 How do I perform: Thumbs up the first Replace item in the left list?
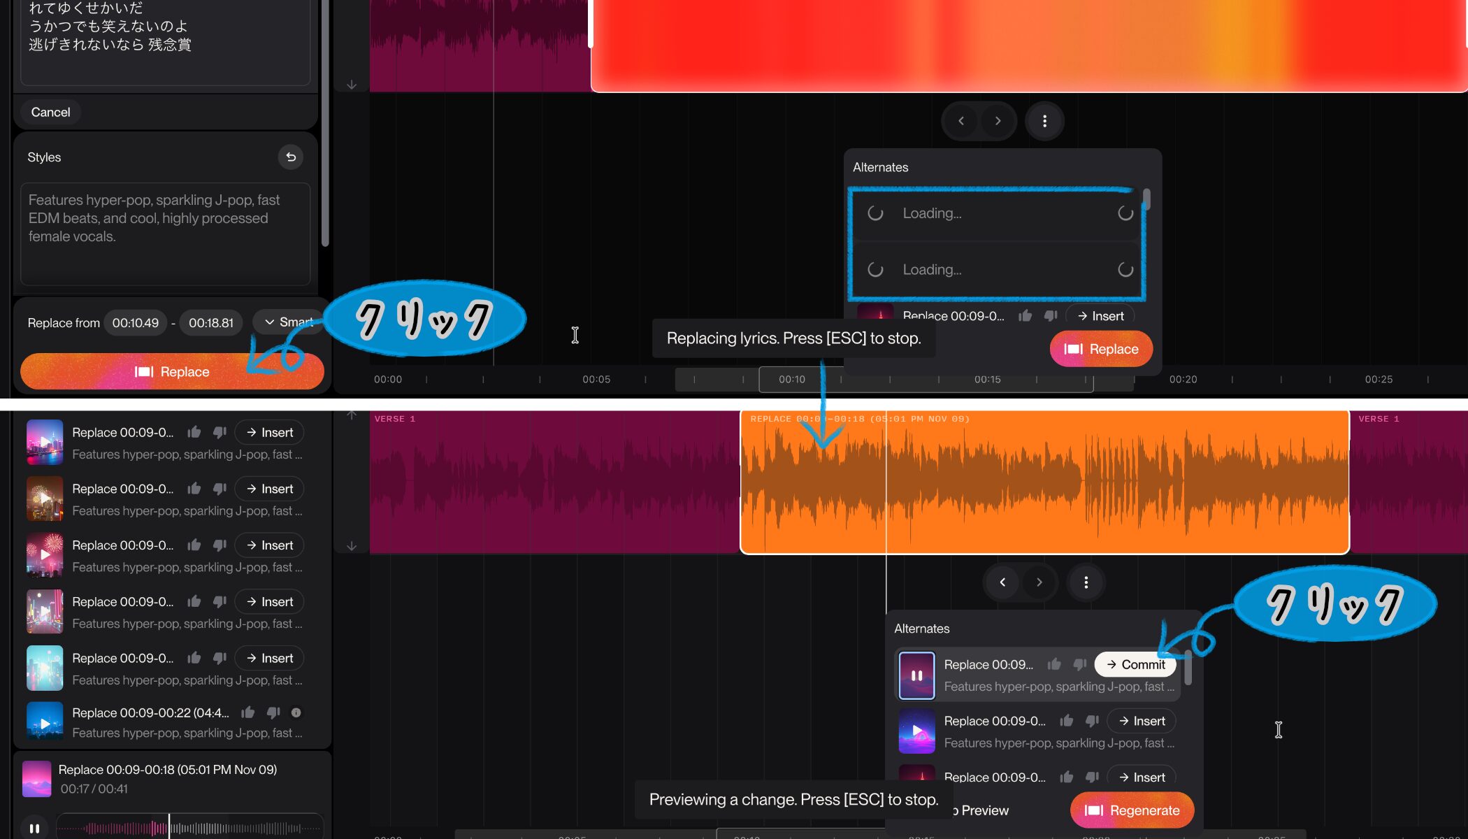(x=194, y=432)
